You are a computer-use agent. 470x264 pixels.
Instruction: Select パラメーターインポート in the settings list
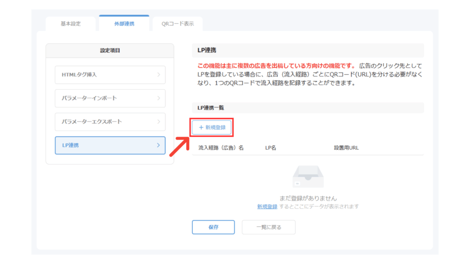point(110,98)
